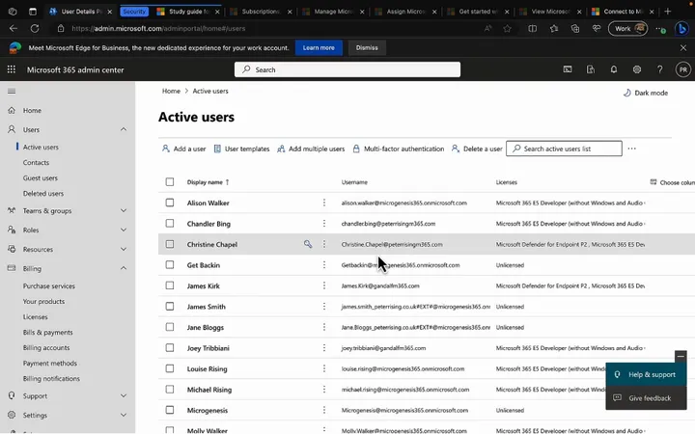The image size is (695, 434).
Task: Close the Edge for Business banner
Action: click(683, 48)
